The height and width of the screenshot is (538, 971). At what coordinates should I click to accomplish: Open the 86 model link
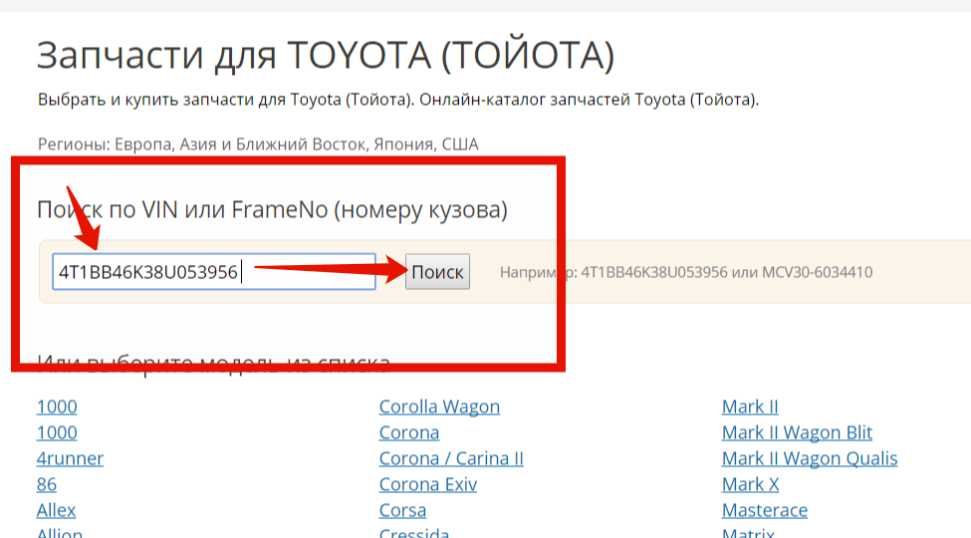[47, 484]
